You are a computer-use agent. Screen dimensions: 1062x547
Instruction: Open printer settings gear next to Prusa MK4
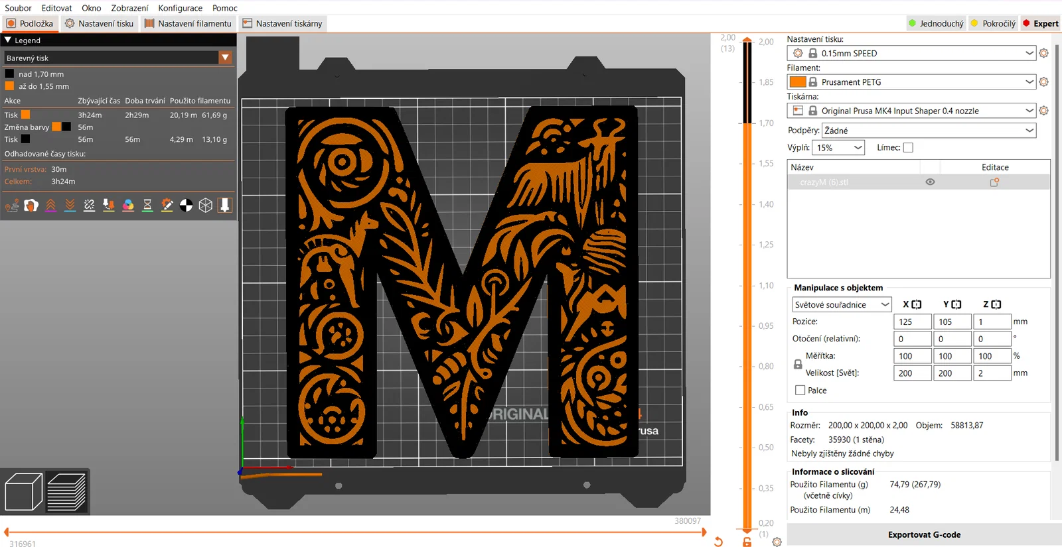pos(1043,111)
